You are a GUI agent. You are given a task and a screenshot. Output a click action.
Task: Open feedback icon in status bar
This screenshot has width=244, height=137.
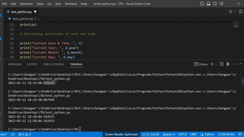(x=240, y=134)
